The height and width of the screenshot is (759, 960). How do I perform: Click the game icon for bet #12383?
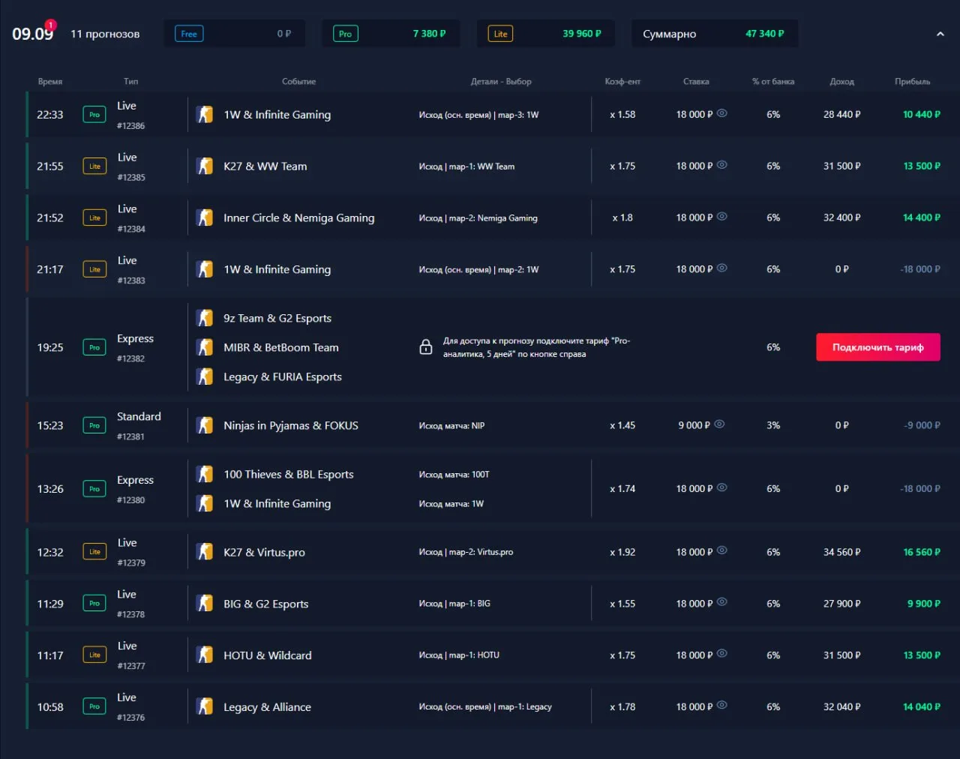coord(205,269)
